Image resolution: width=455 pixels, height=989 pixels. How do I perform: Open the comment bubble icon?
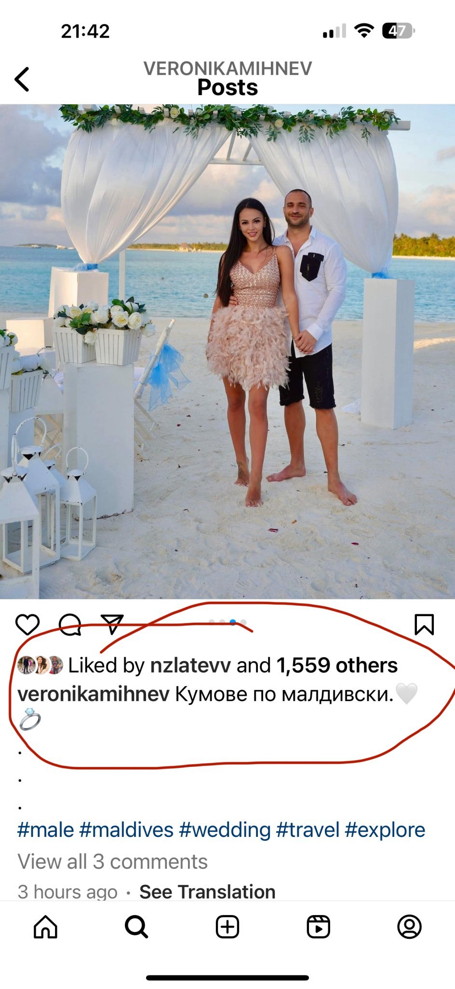tap(70, 624)
